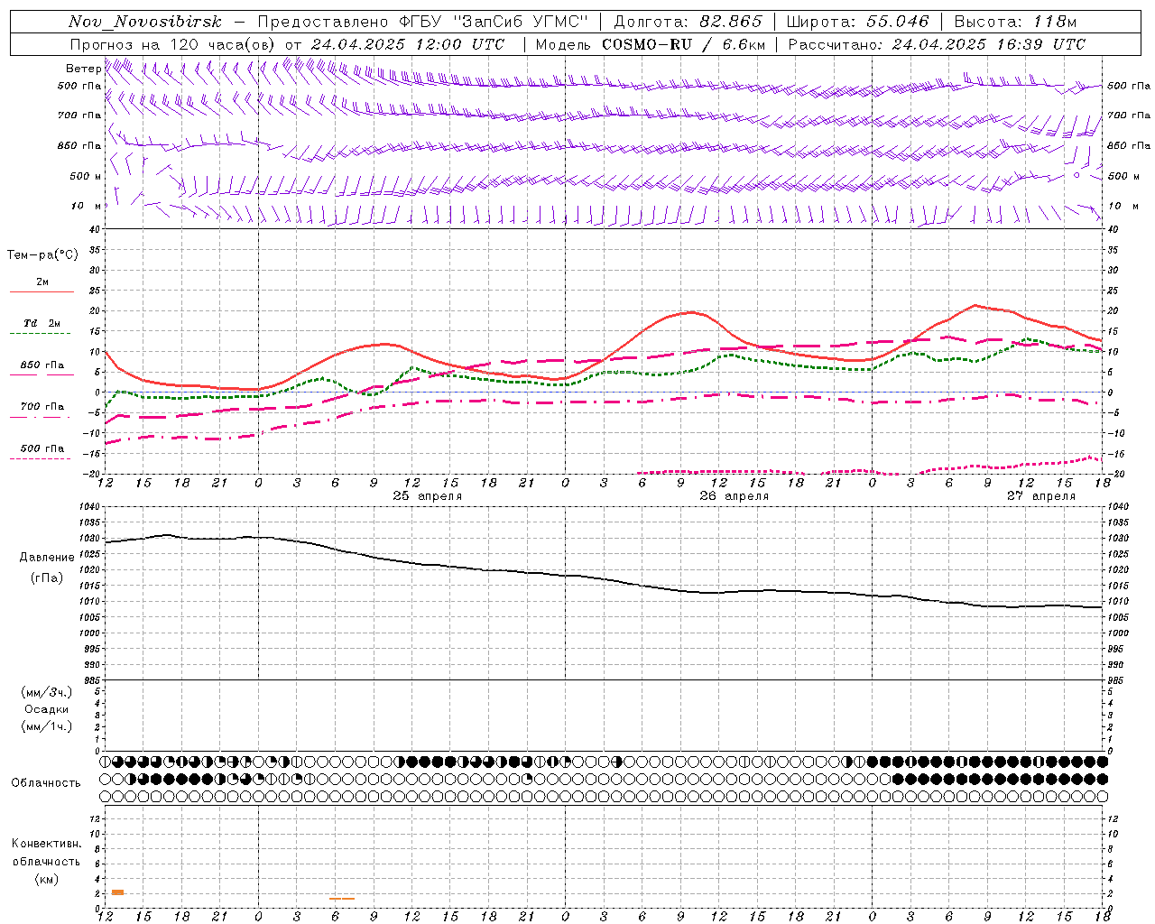This screenshot has height=924, width=1155.
Task: Click the Nov_Novosibirsk station title
Action: pyautogui.click(x=145, y=22)
